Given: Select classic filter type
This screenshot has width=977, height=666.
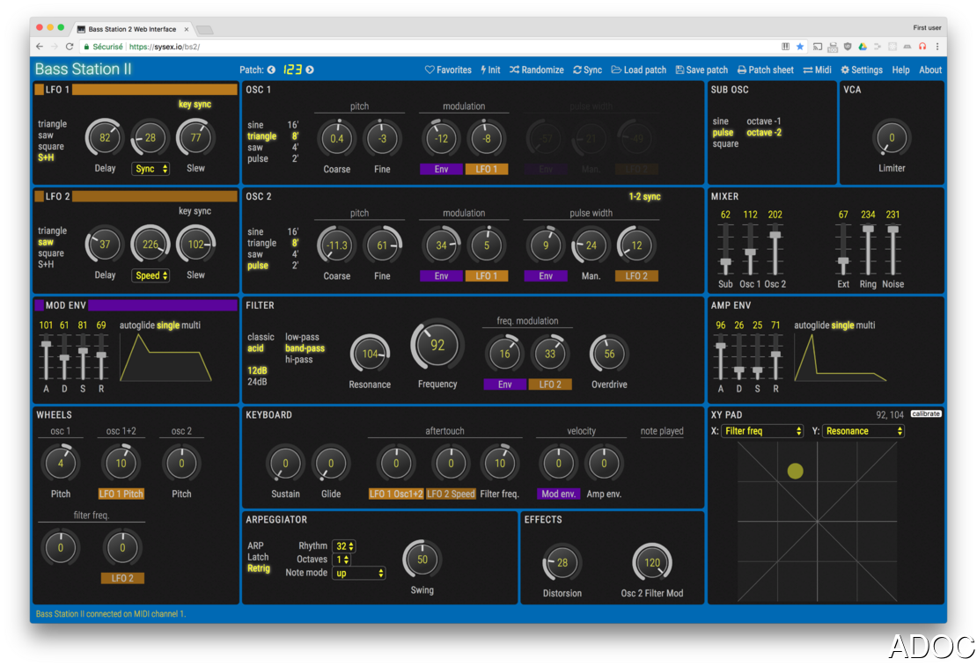Looking at the screenshot, I should (261, 336).
